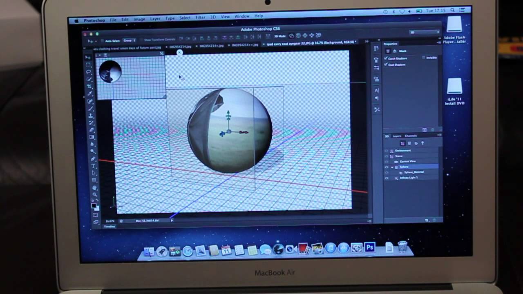Select the Rectangular Marquee tool
This screenshot has height=294, width=523.
tap(88, 65)
